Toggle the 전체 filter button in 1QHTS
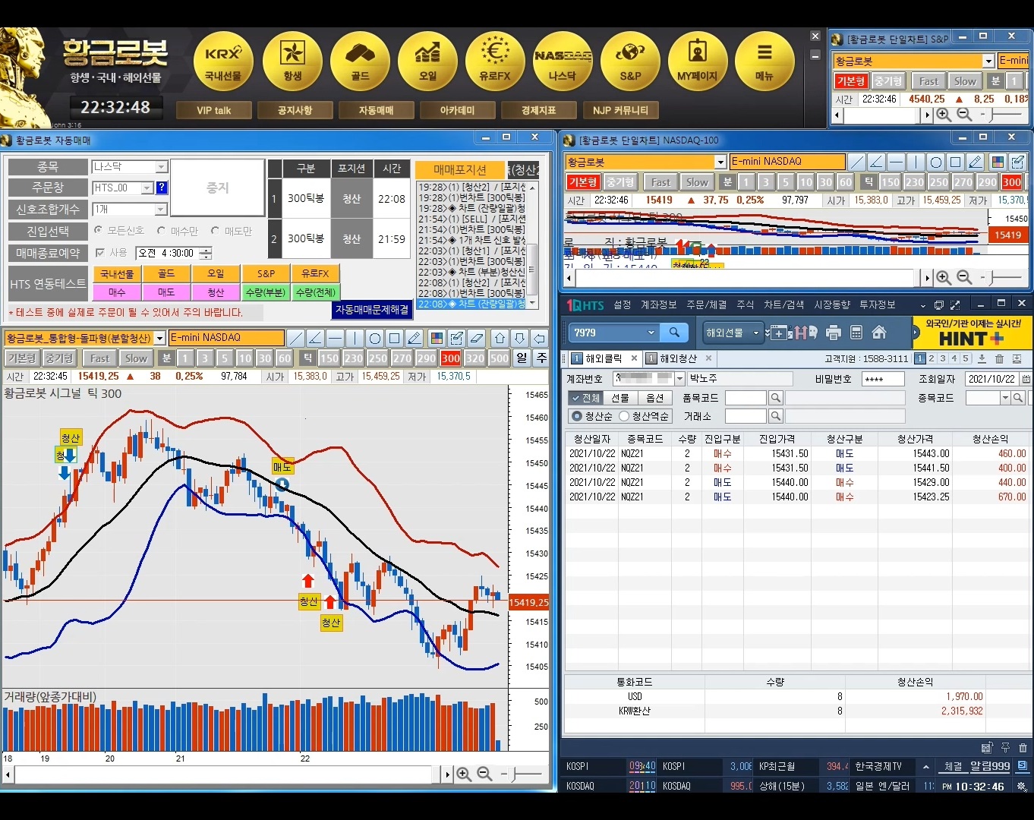The height and width of the screenshot is (820, 1034). point(585,398)
